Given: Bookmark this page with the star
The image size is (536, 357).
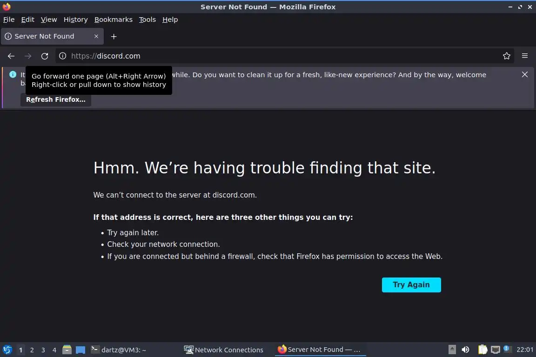Looking at the screenshot, I should (x=507, y=56).
